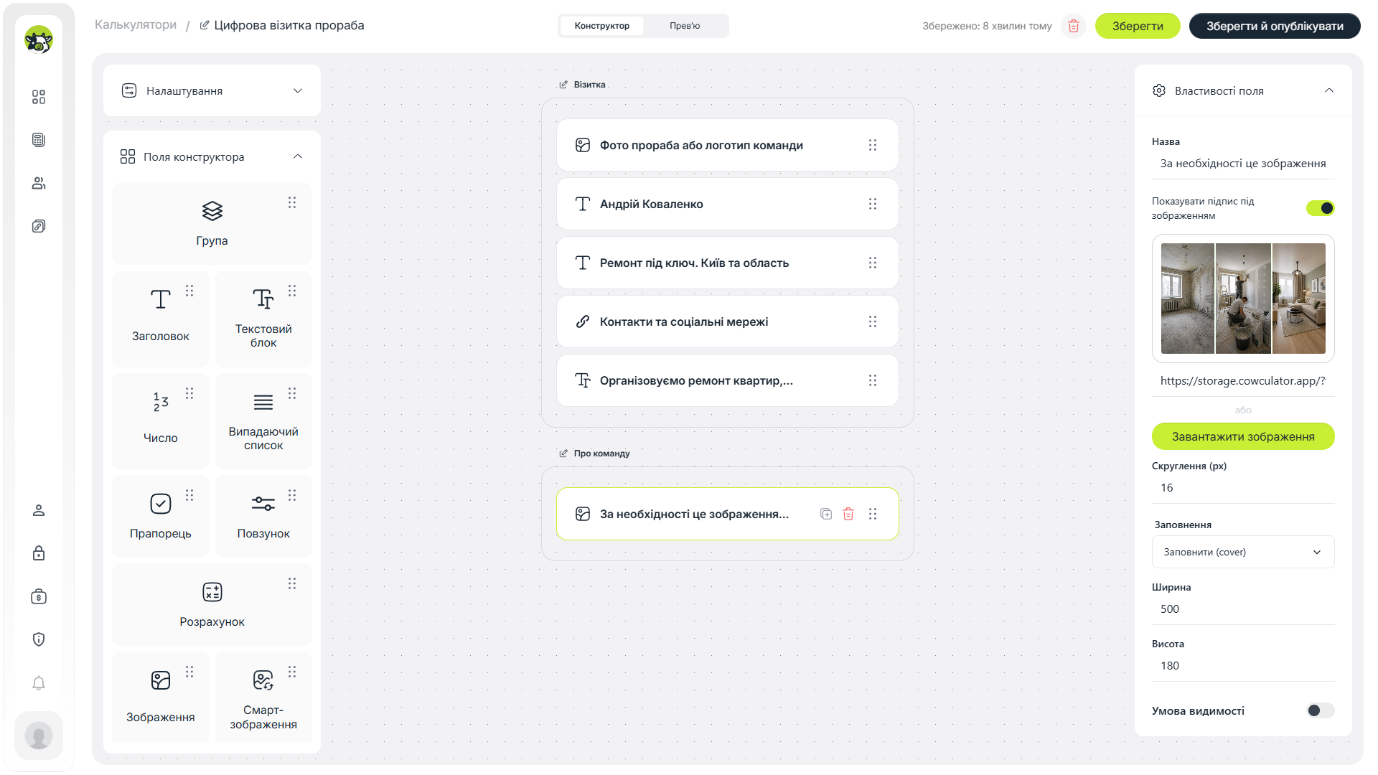This screenshot has width=1378, height=775.
Task: Click the Повзунок slider field icon
Action: pos(263,504)
